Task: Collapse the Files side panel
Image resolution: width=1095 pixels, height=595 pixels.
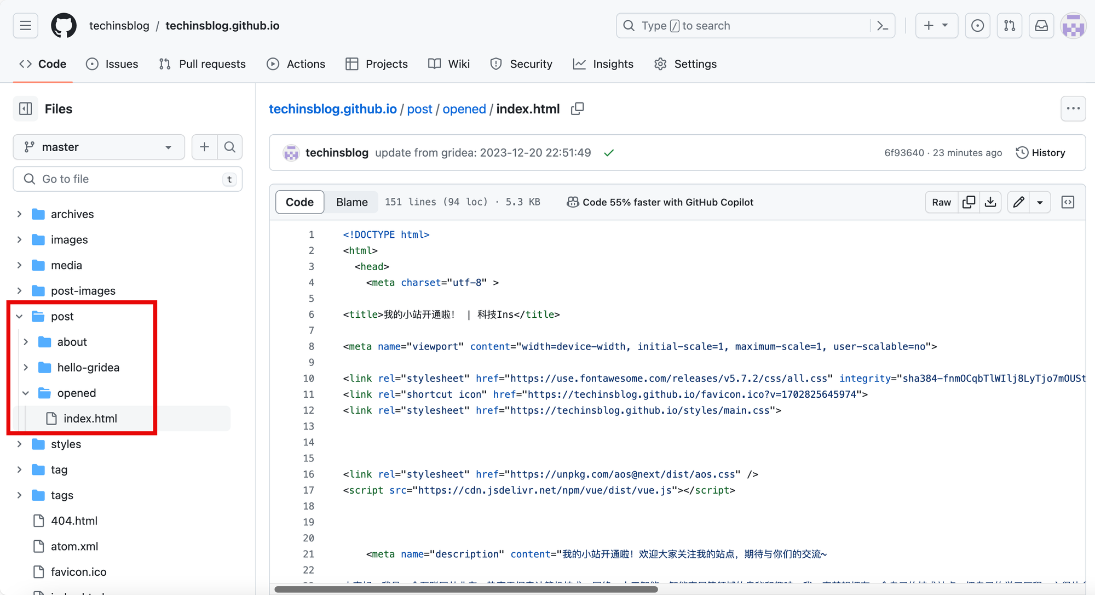Action: (26, 108)
